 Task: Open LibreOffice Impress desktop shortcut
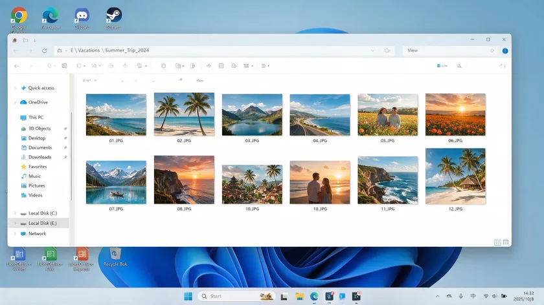click(82, 259)
